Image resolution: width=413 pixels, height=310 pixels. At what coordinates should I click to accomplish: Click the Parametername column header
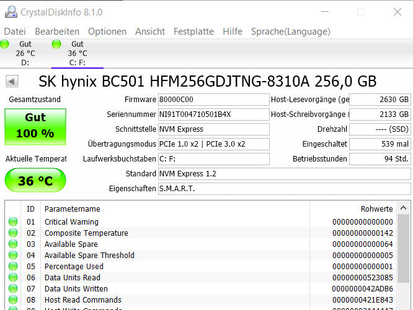pos(175,209)
